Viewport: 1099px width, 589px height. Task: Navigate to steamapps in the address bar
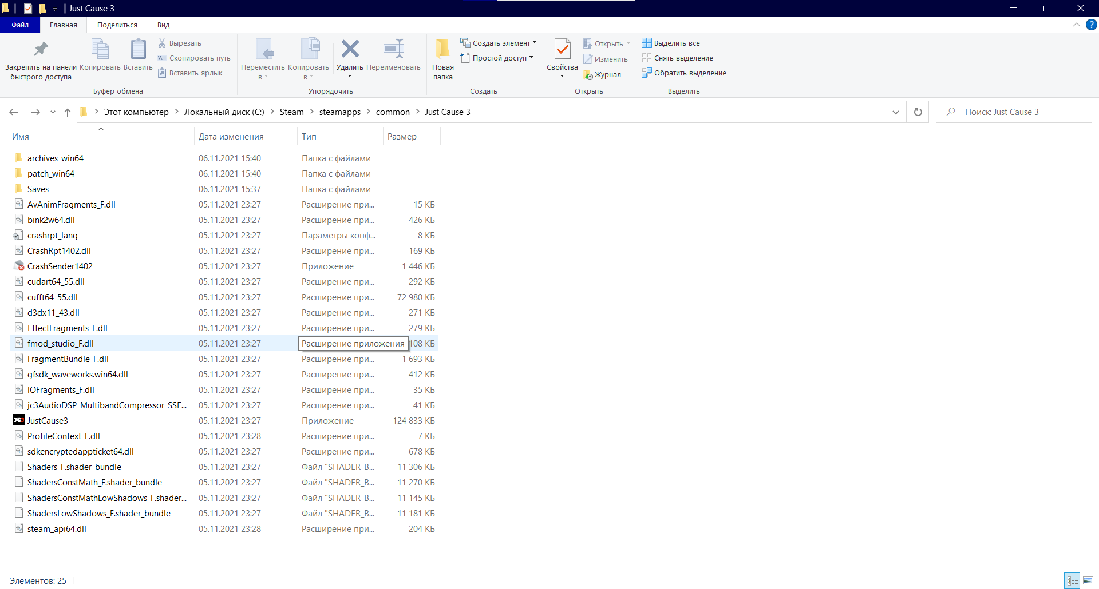[x=340, y=112]
